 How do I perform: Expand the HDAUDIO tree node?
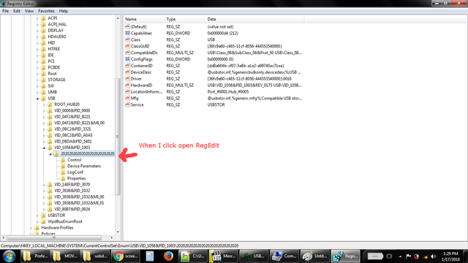37,37
